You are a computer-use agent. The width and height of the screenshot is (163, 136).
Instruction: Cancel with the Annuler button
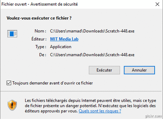pos(139,70)
